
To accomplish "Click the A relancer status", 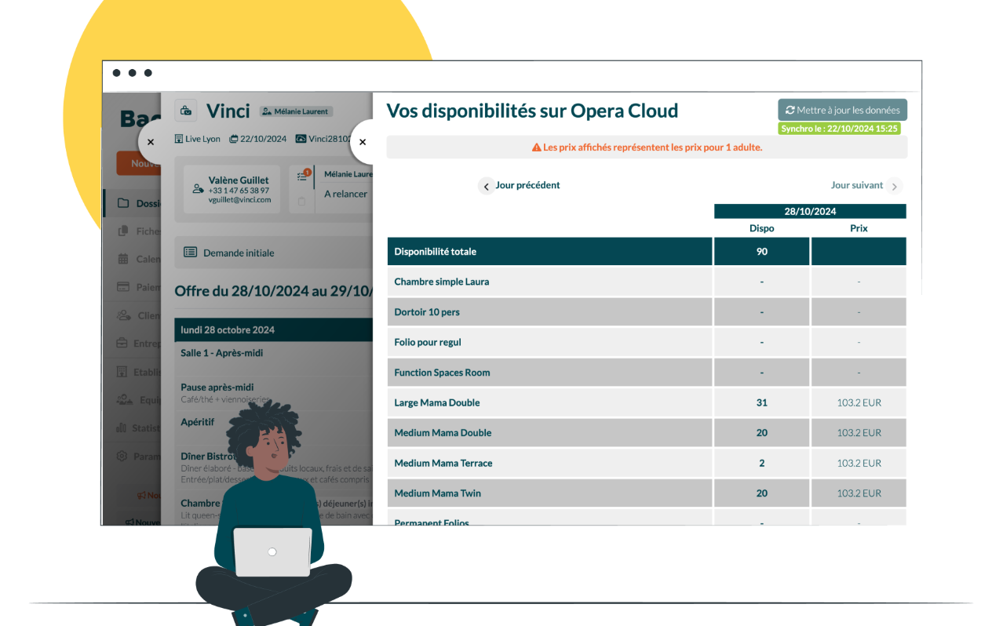I will pyautogui.click(x=345, y=194).
